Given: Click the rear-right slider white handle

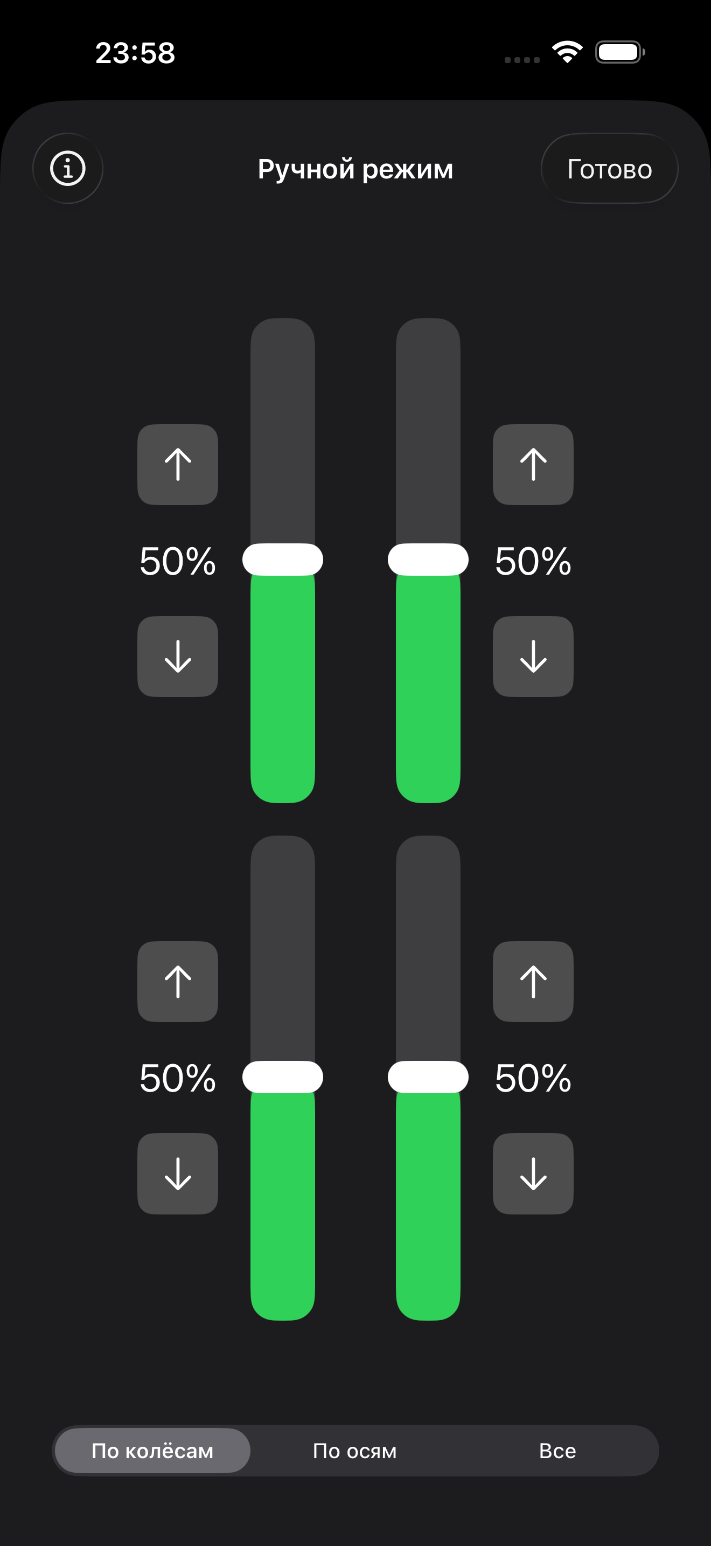Looking at the screenshot, I should click(x=428, y=1077).
